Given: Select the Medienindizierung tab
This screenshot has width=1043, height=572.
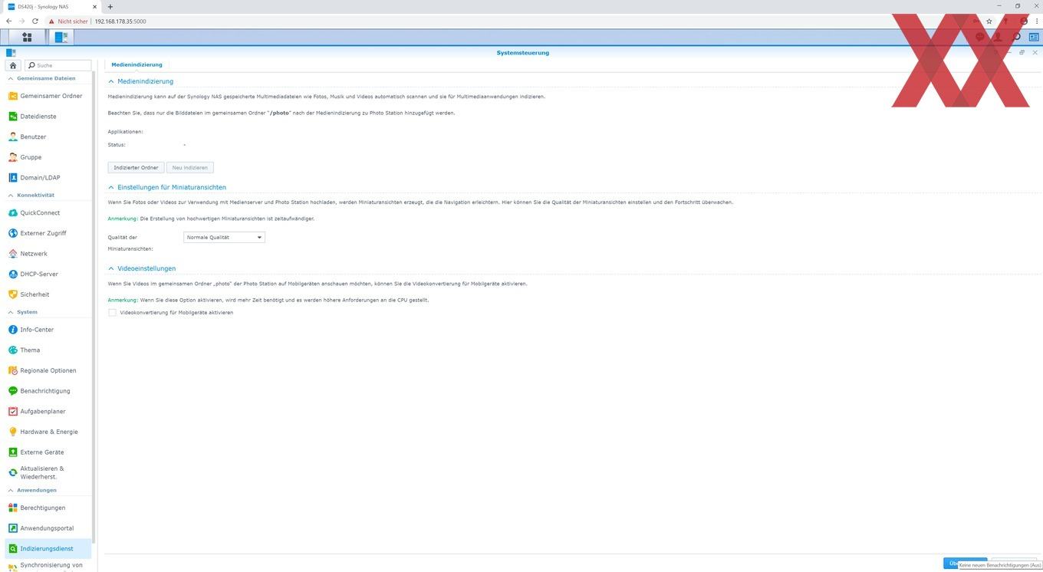Looking at the screenshot, I should pos(137,65).
